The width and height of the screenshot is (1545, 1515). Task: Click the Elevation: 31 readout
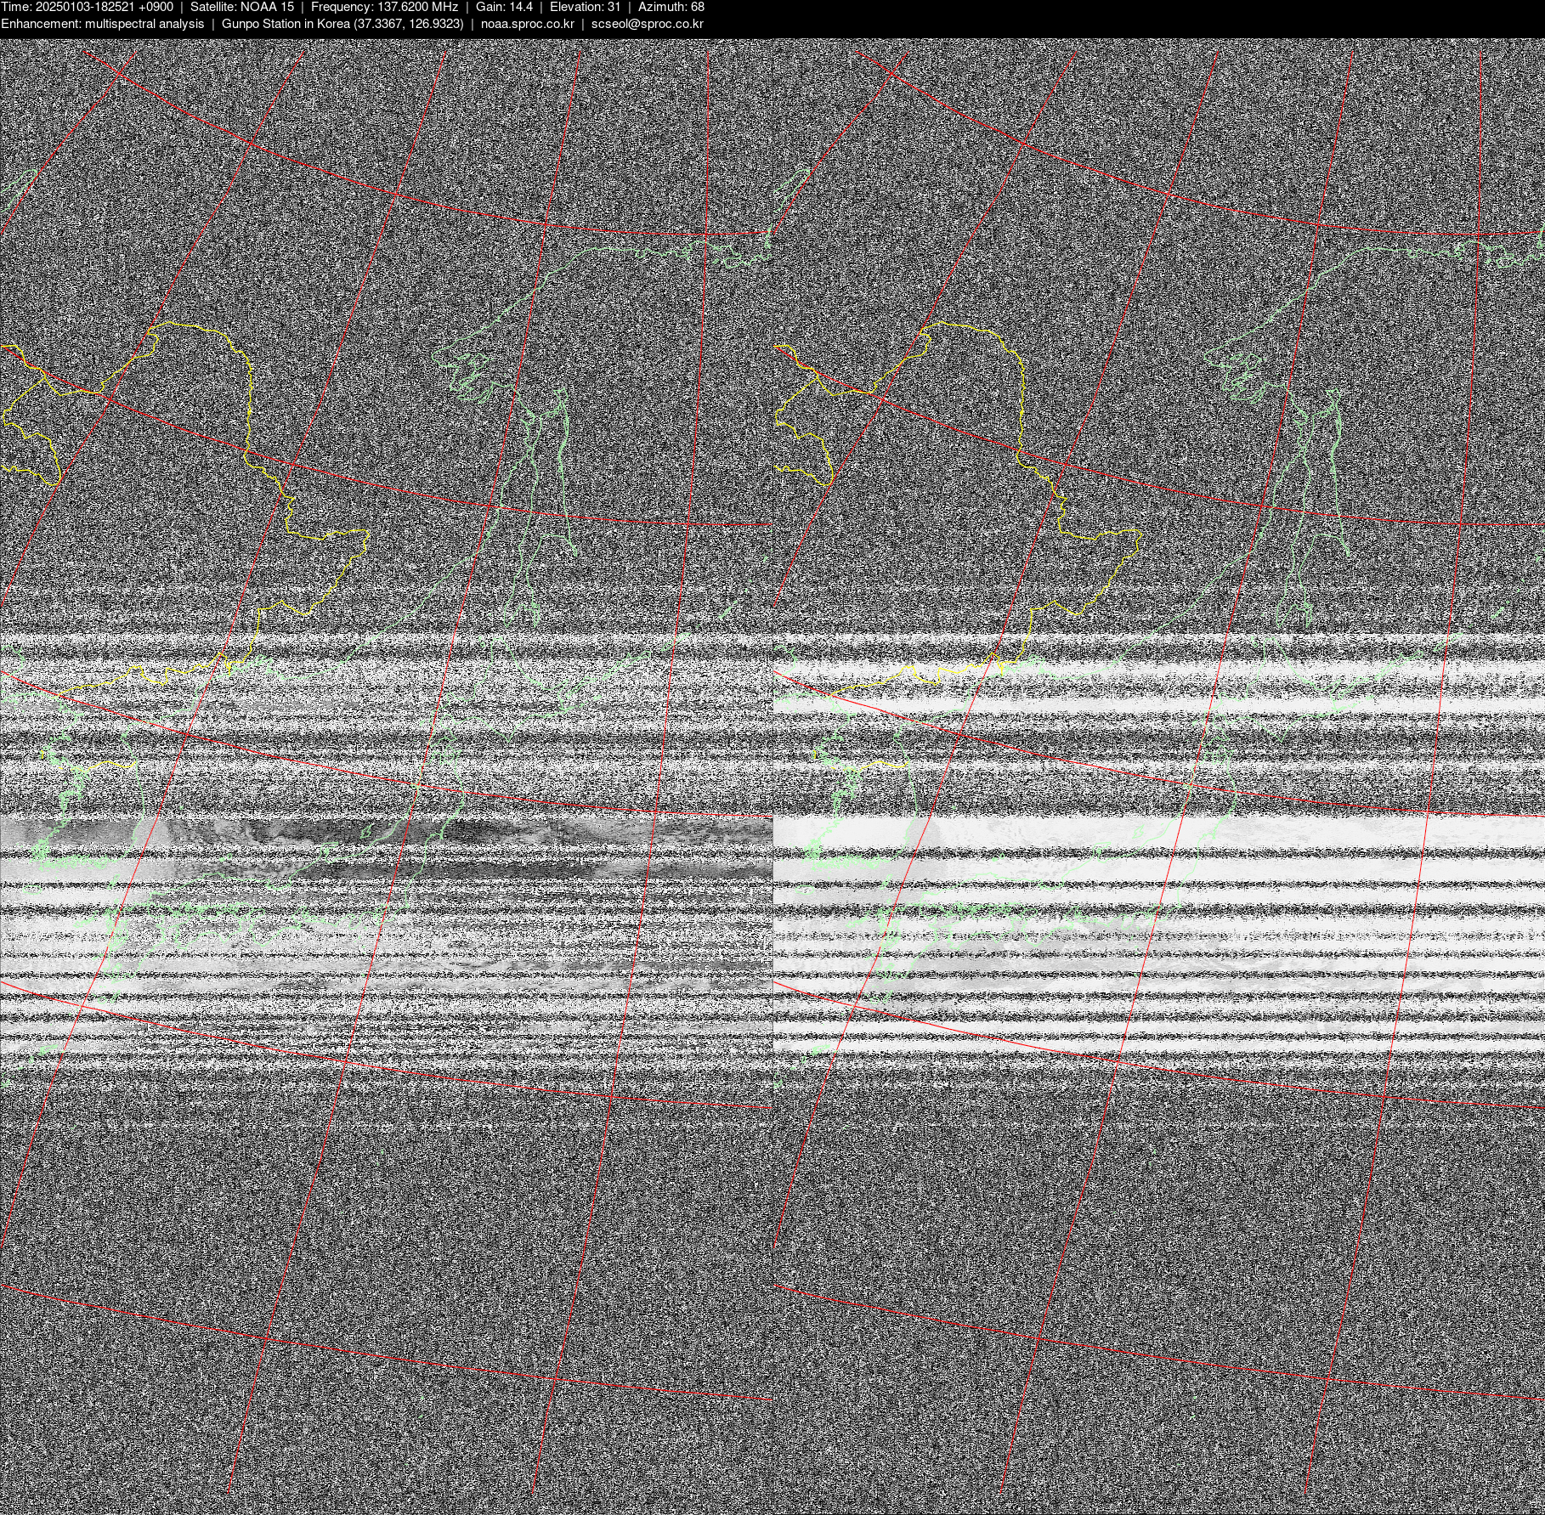pyautogui.click(x=585, y=7)
